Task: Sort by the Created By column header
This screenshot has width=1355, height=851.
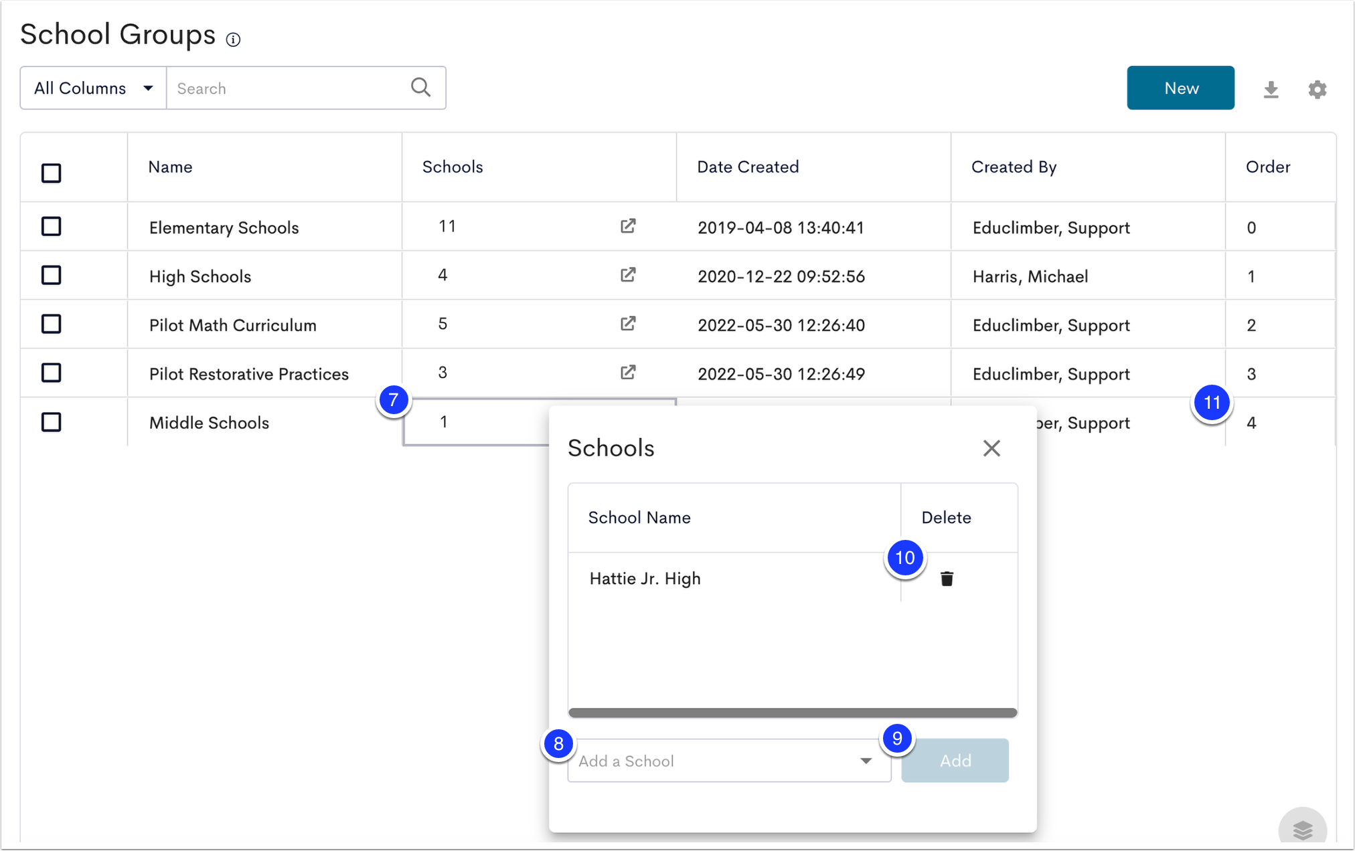Action: click(1088, 167)
